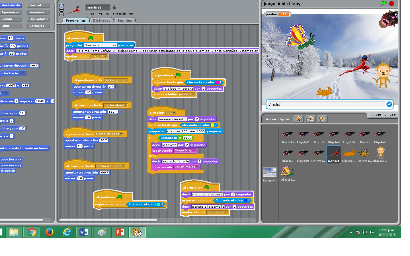Viewport: 410px width, 256px height.
Task: Click the surprise sprite icon
Action: (x=322, y=119)
